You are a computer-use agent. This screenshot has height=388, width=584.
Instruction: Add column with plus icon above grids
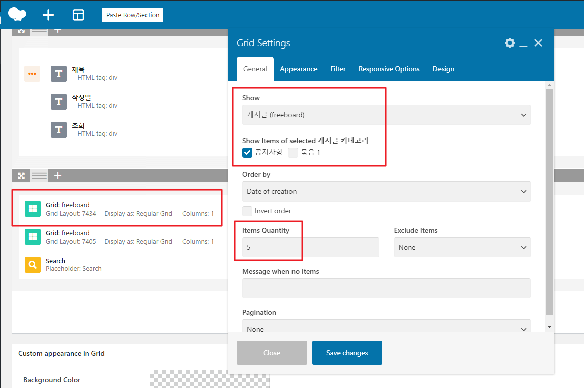click(58, 176)
